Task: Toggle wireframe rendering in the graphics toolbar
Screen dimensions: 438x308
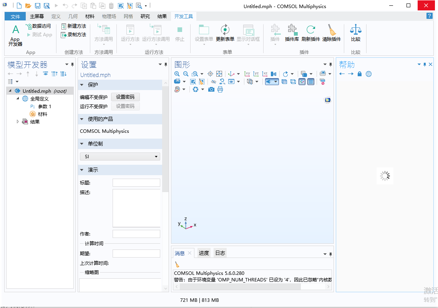Action: tap(293, 82)
